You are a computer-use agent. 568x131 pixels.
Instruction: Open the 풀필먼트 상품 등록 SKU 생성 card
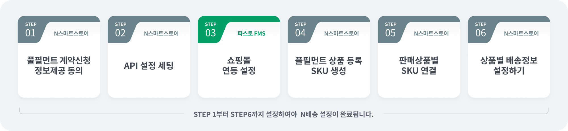(329, 57)
